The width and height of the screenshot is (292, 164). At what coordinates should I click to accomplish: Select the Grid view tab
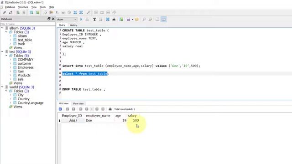coord(64,103)
